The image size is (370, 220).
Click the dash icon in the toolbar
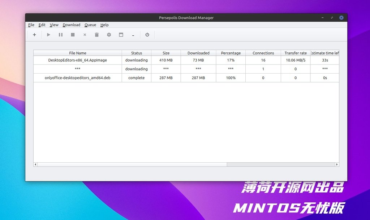pyautogui.click(x=133, y=35)
